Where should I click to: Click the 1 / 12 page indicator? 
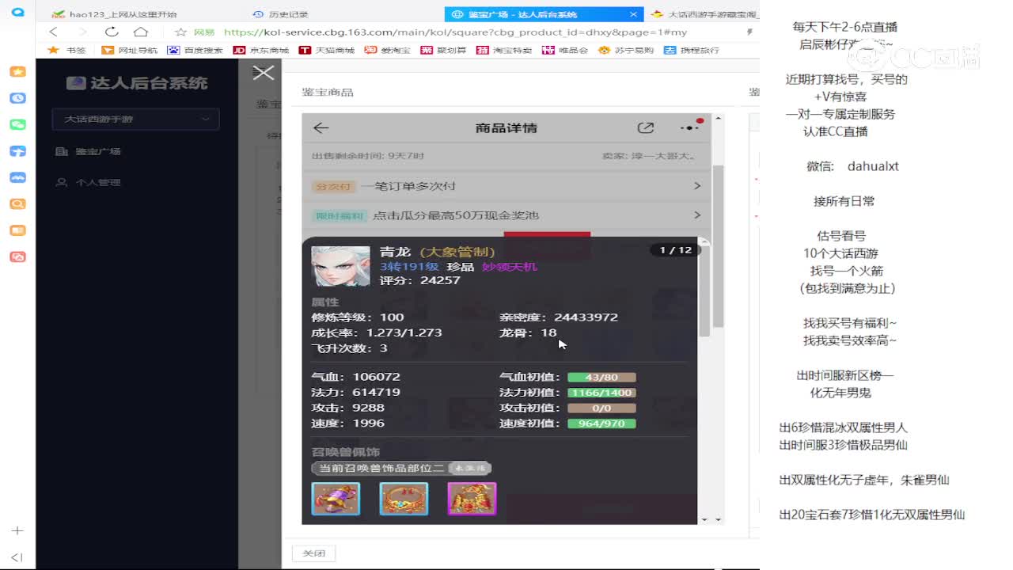click(x=675, y=250)
